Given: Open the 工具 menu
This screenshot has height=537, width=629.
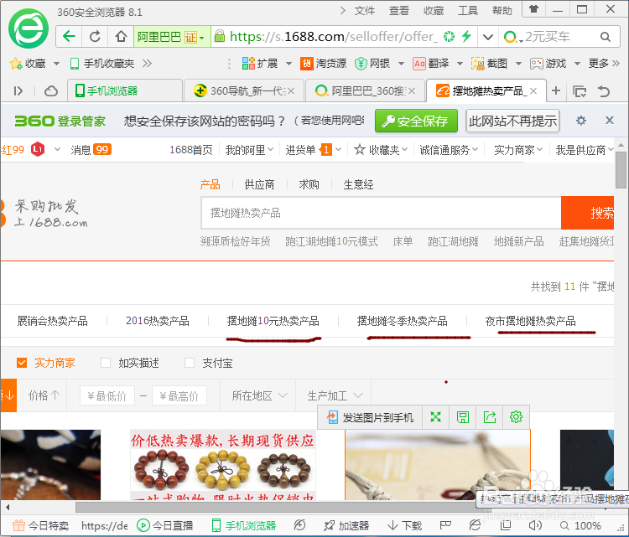Looking at the screenshot, I should click(468, 10).
